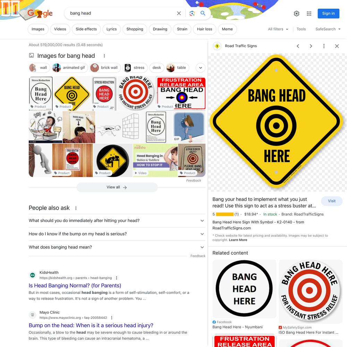This screenshot has height=347, width=347.
Task: Switch to the Videos tab
Action: pyautogui.click(x=60, y=29)
